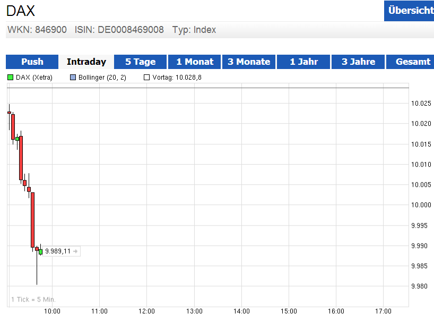Click the 10:00 time axis label
Image resolution: width=434 pixels, height=318 pixels.
click(x=52, y=311)
